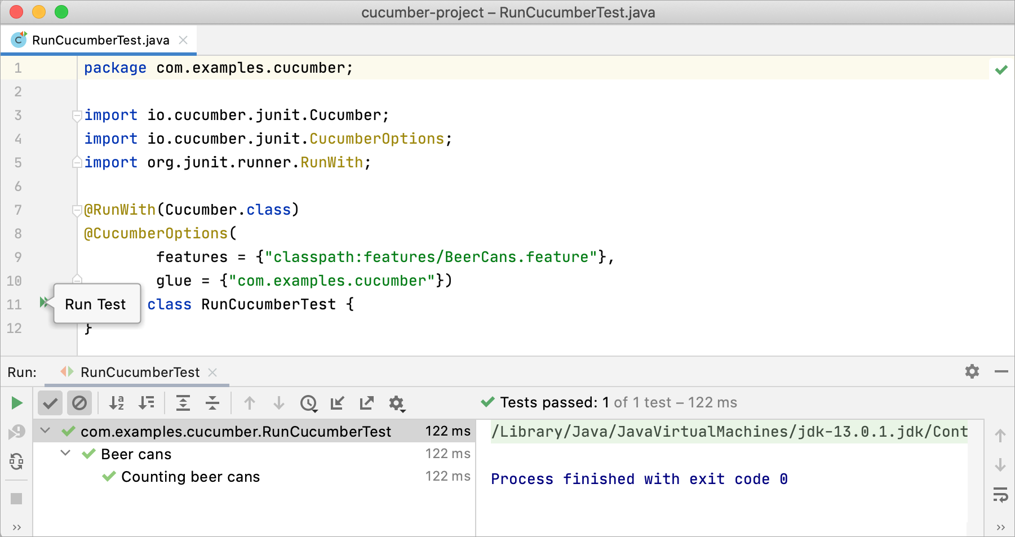Viewport: 1015px width, 537px height.
Task: Collapse the Beer cans test node
Action: 65,453
